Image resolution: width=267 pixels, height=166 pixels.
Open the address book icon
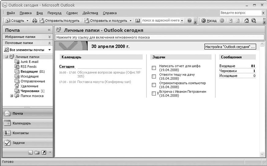tap(138, 21)
